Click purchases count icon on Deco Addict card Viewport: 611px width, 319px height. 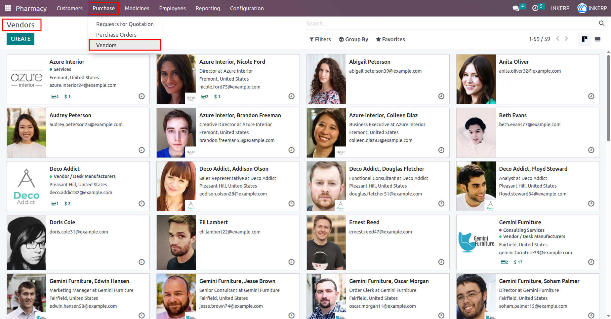click(x=55, y=204)
